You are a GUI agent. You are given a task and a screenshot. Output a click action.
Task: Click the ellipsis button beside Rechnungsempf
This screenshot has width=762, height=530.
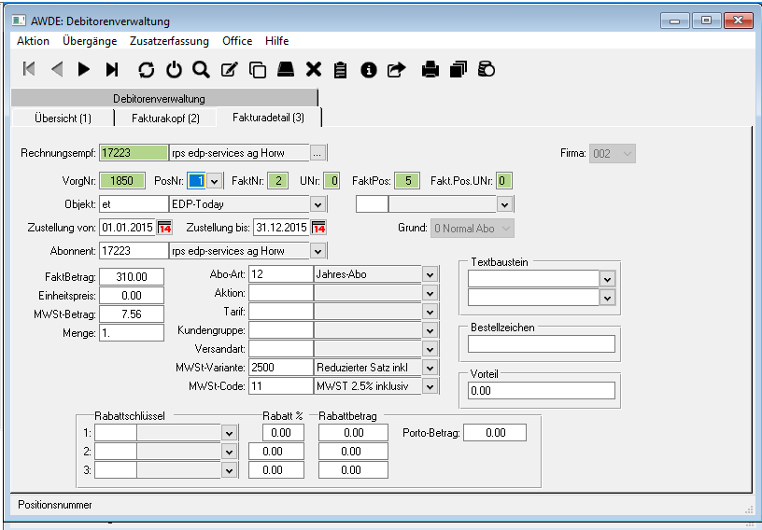pos(318,152)
